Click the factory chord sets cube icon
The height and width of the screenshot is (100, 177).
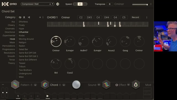coord(20,17)
